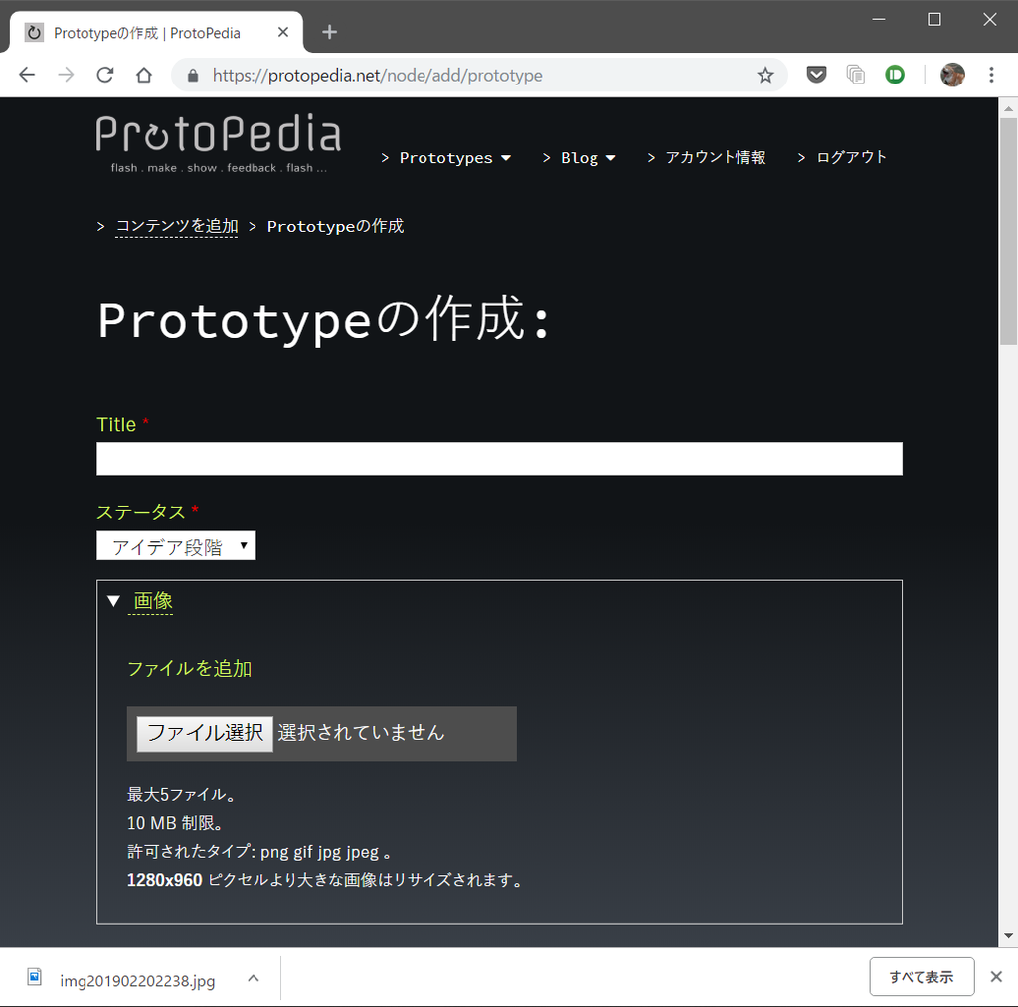The width and height of the screenshot is (1018, 1007).
Task: Open the ステータス dropdown showing アイデア段階
Action: click(x=176, y=545)
